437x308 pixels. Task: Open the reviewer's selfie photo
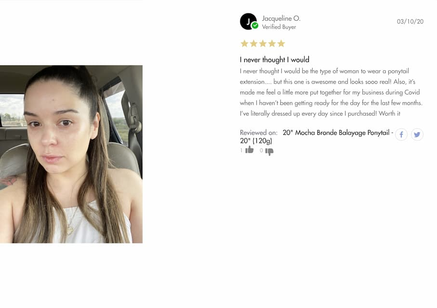[71, 154]
